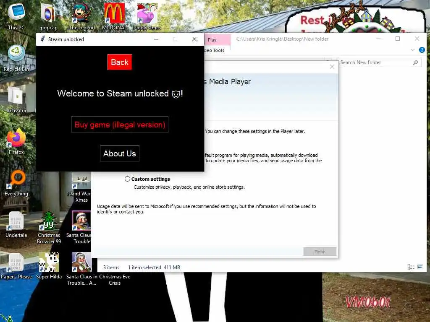
Task: Launch Papers, Please shortcut
Action: click(16, 266)
